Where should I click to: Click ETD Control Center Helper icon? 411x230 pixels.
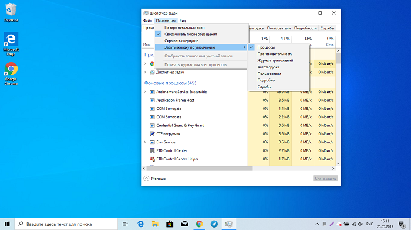(152, 159)
